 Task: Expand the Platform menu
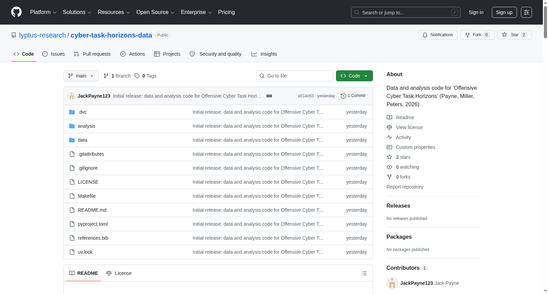tap(43, 12)
